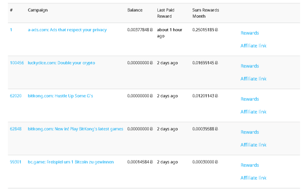Select sum rewards value 0.25015189
Image resolution: width=308 pixels, height=189 pixels.
pyautogui.click(x=205, y=30)
